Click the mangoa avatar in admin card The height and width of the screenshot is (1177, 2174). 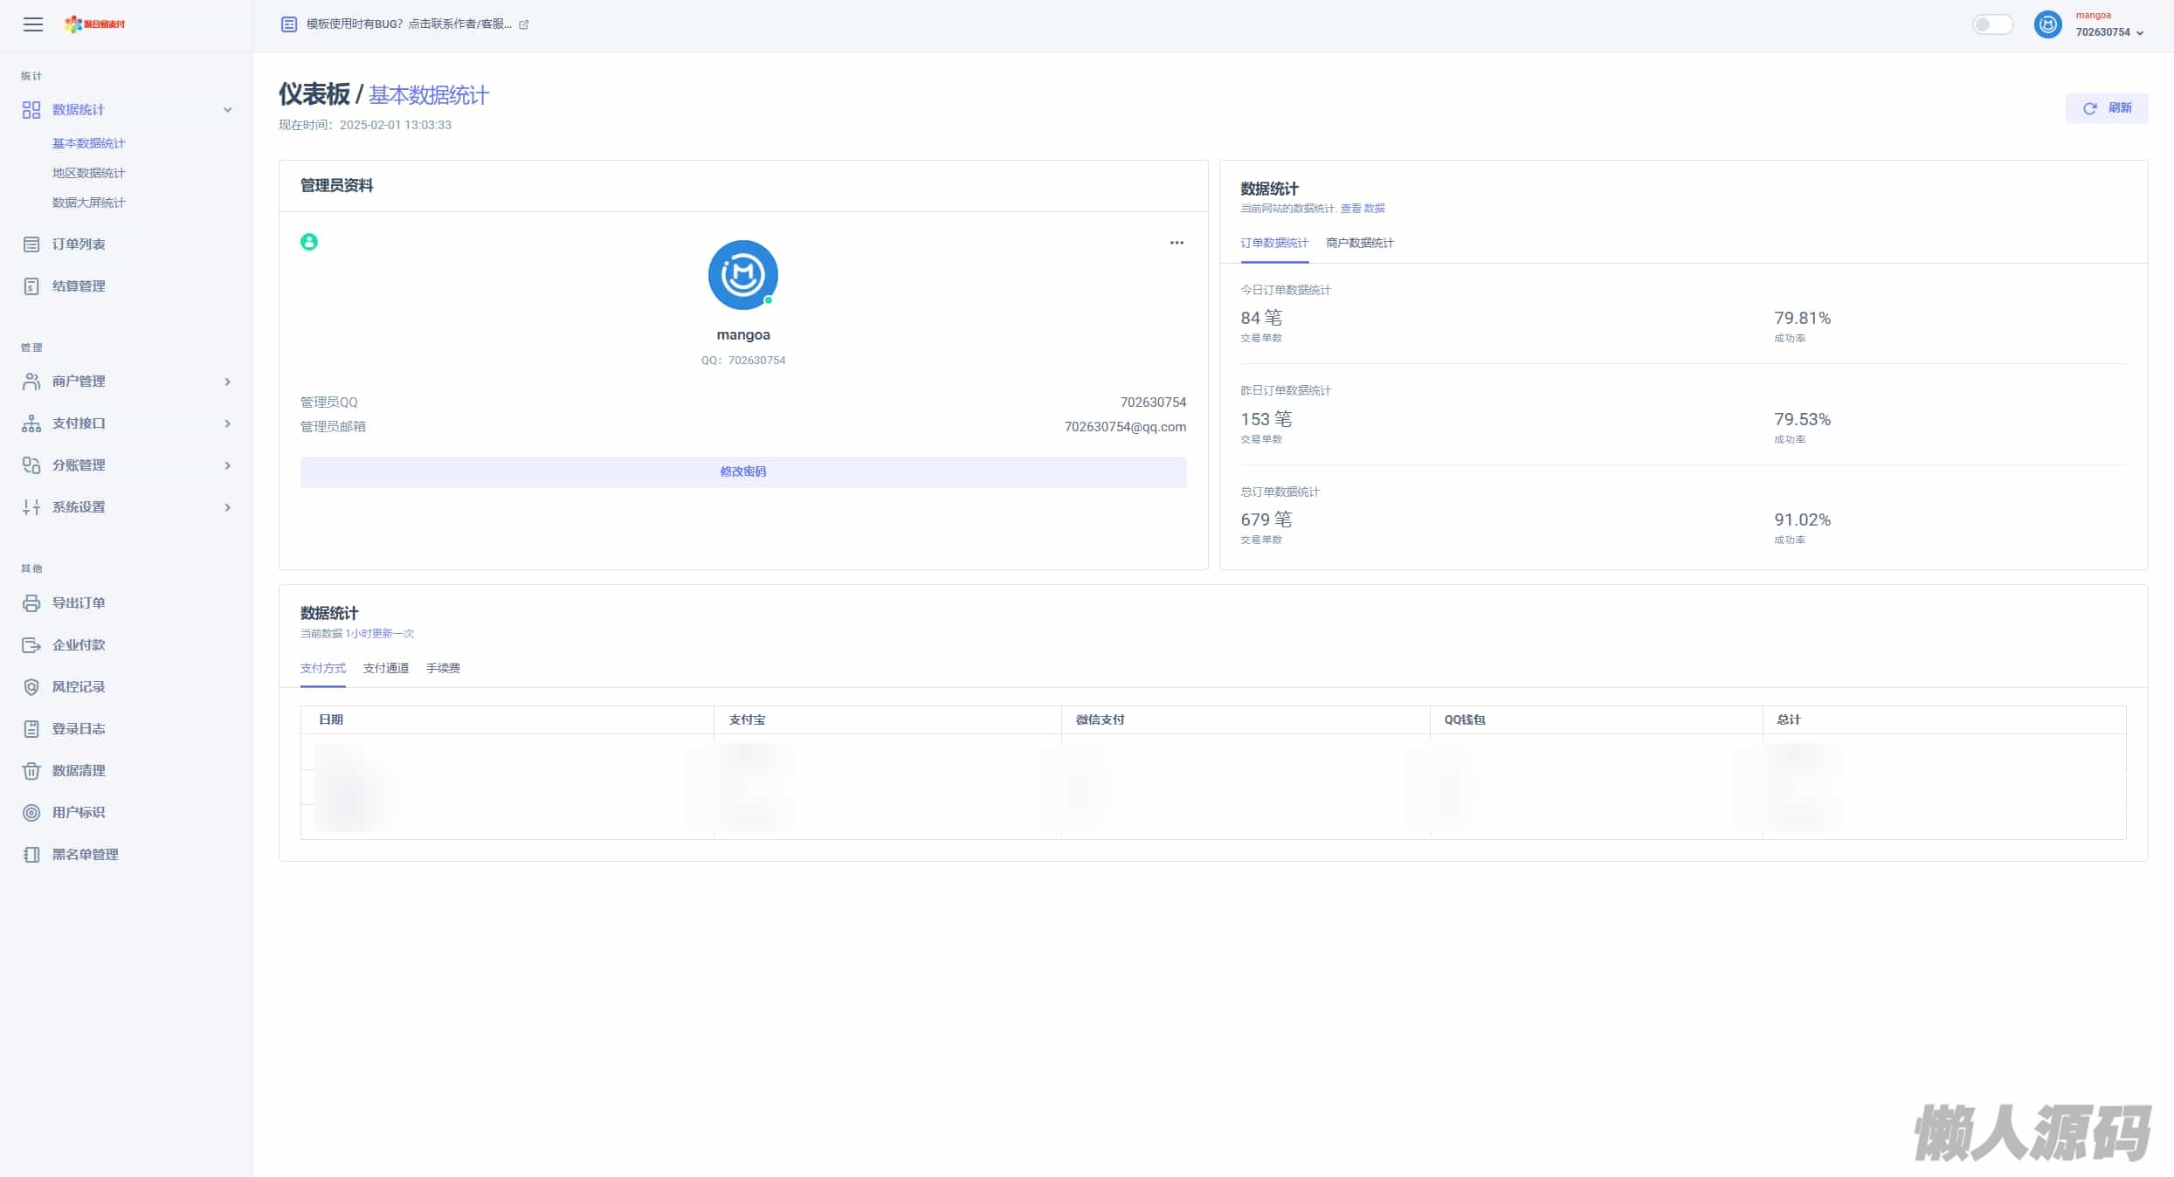click(x=742, y=275)
